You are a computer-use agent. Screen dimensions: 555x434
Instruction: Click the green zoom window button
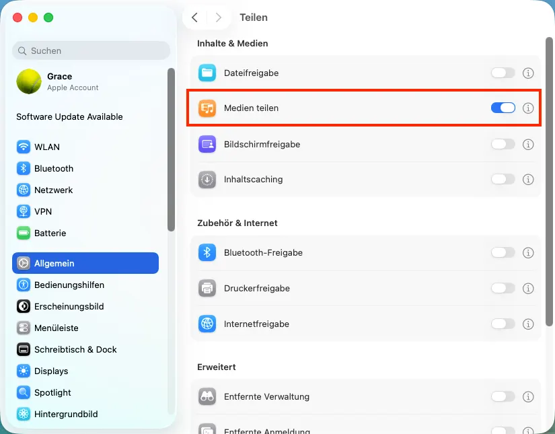[48, 17]
